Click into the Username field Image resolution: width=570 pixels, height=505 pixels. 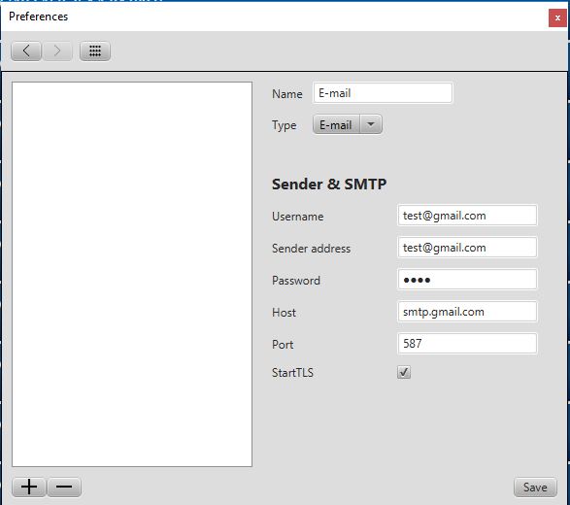coord(467,216)
